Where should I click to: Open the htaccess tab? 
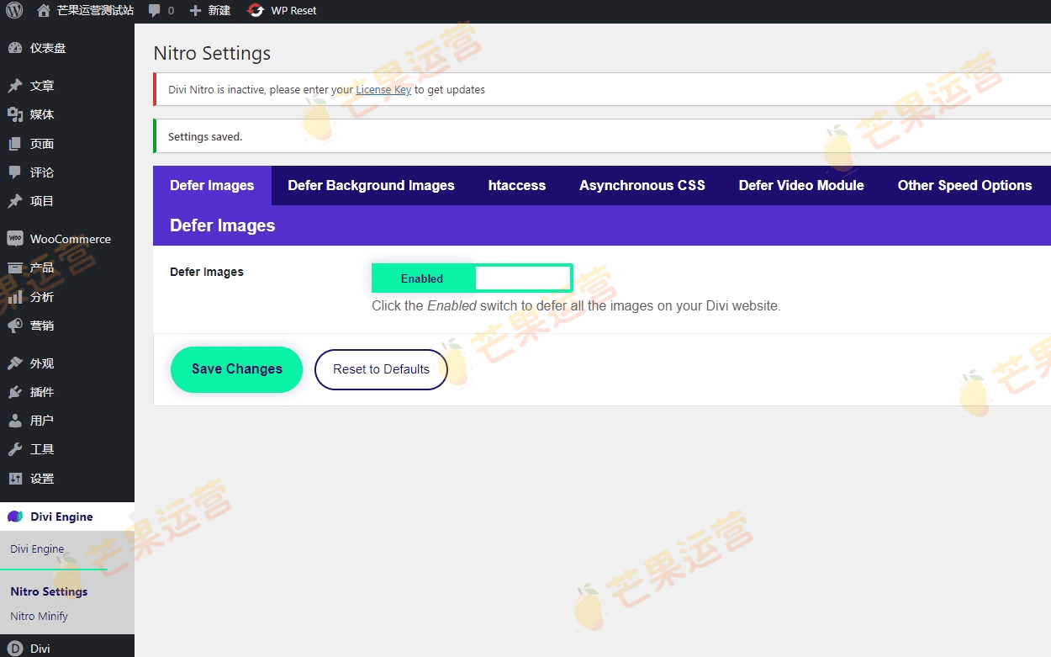click(x=517, y=185)
